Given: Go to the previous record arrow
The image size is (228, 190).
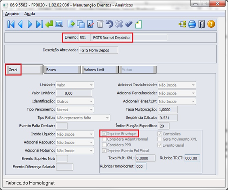Looking at the screenshot, I should (21, 24).
